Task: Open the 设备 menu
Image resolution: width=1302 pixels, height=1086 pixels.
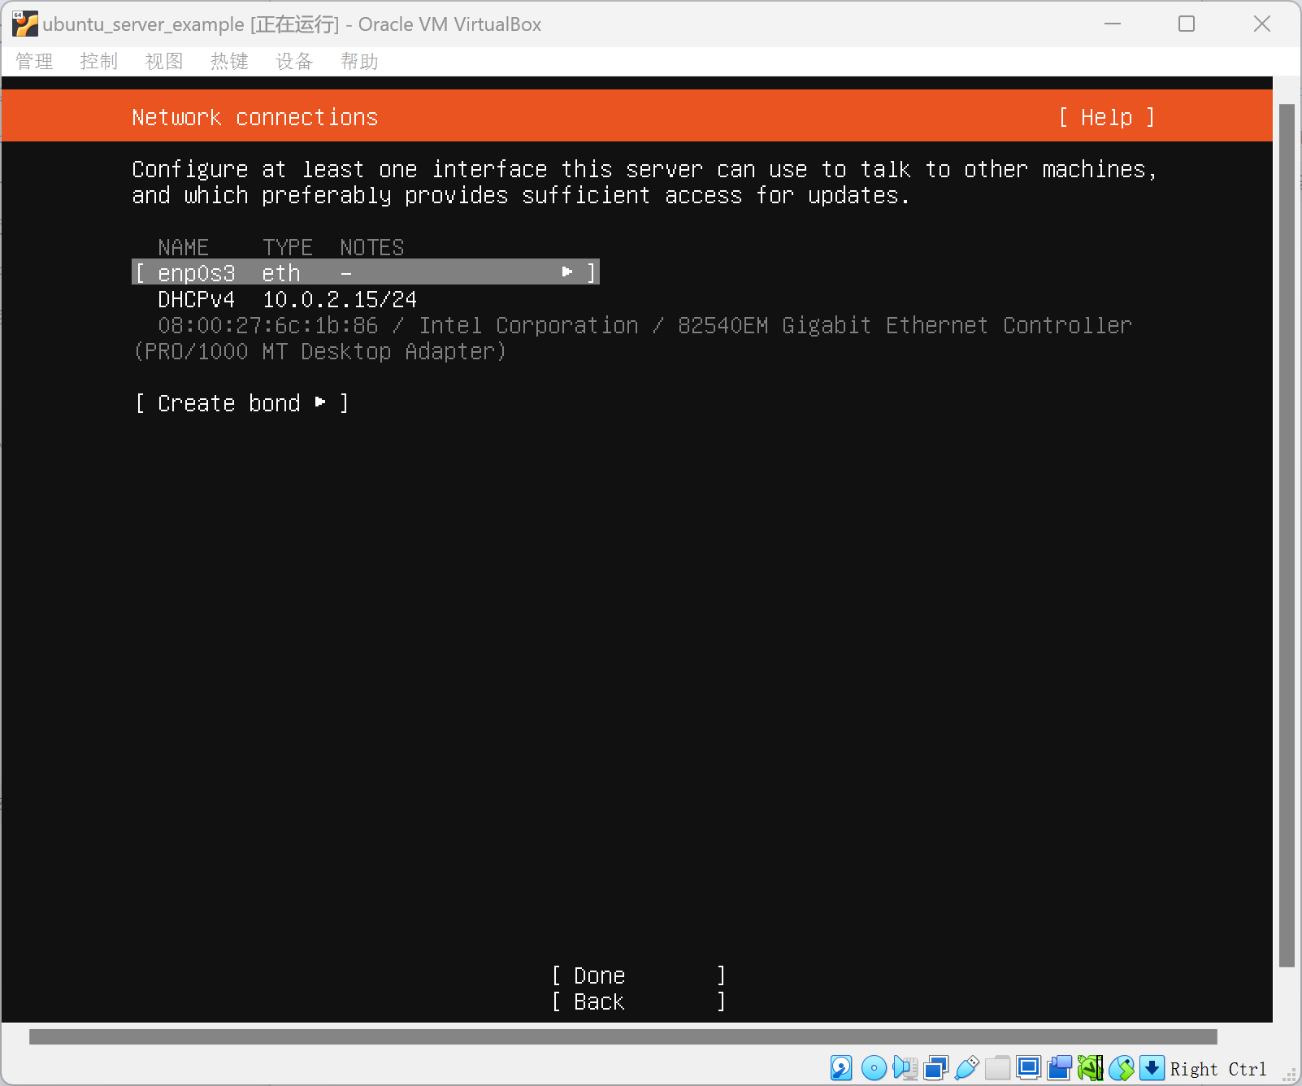Action: [x=294, y=62]
